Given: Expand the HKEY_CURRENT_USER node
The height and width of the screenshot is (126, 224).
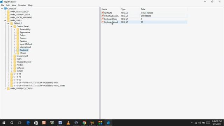Looking at the screenshot, I should (x=5, y=15).
